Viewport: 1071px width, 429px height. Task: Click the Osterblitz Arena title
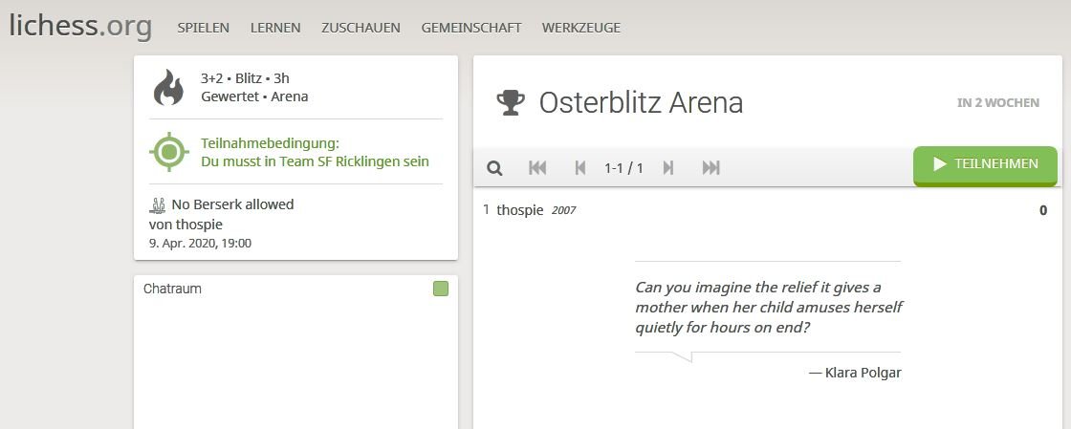click(x=641, y=102)
